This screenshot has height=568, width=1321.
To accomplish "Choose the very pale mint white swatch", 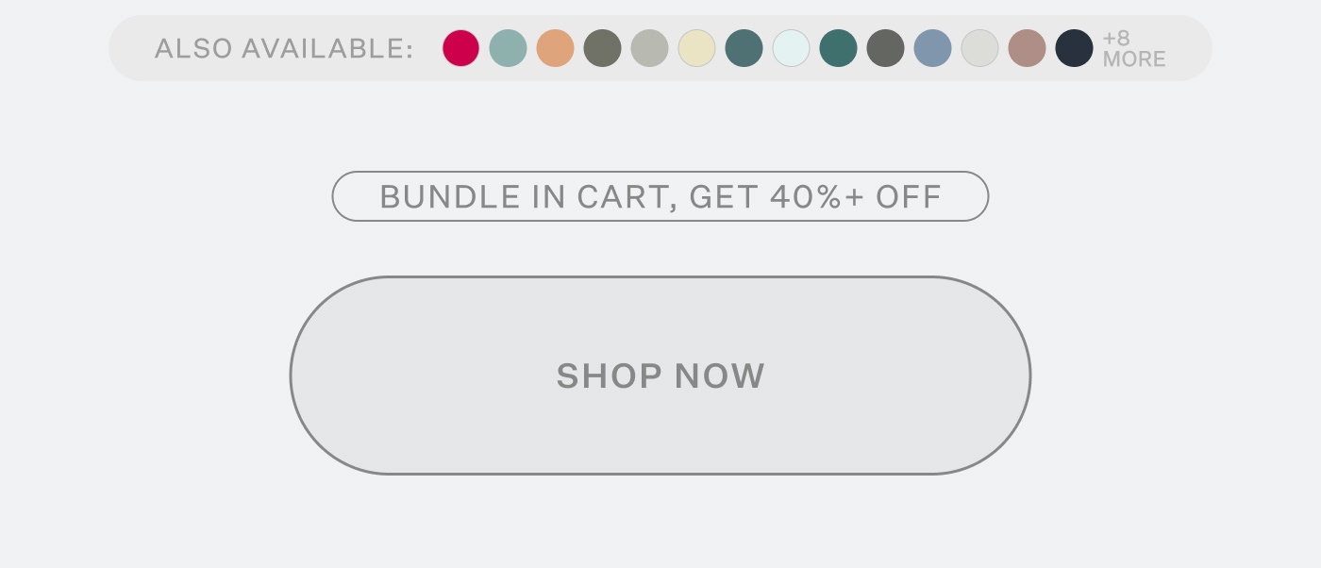I will 791,48.
